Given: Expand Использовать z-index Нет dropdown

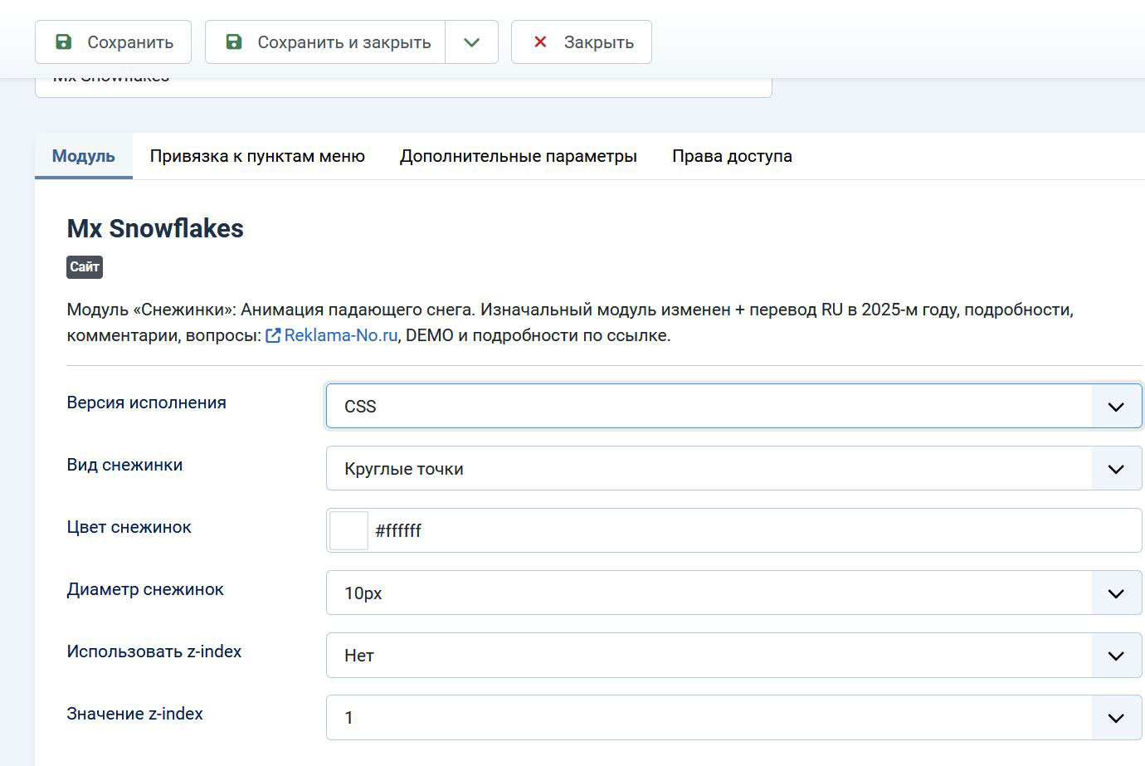Looking at the screenshot, I should 734,655.
